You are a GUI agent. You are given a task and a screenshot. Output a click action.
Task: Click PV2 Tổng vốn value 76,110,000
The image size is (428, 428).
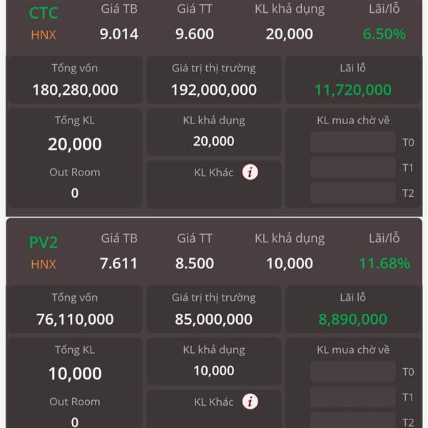tap(75, 319)
